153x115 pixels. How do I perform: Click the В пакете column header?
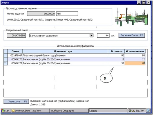pos(116,51)
